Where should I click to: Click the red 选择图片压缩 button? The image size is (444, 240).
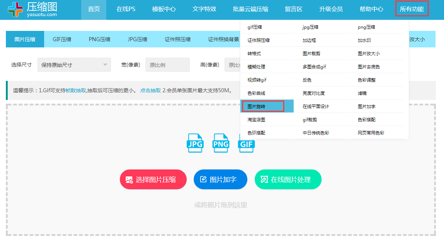click(x=153, y=179)
